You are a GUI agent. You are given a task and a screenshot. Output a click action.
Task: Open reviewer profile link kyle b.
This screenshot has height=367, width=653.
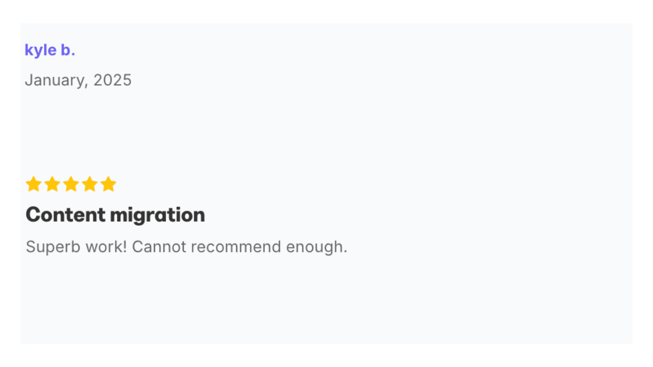click(50, 50)
